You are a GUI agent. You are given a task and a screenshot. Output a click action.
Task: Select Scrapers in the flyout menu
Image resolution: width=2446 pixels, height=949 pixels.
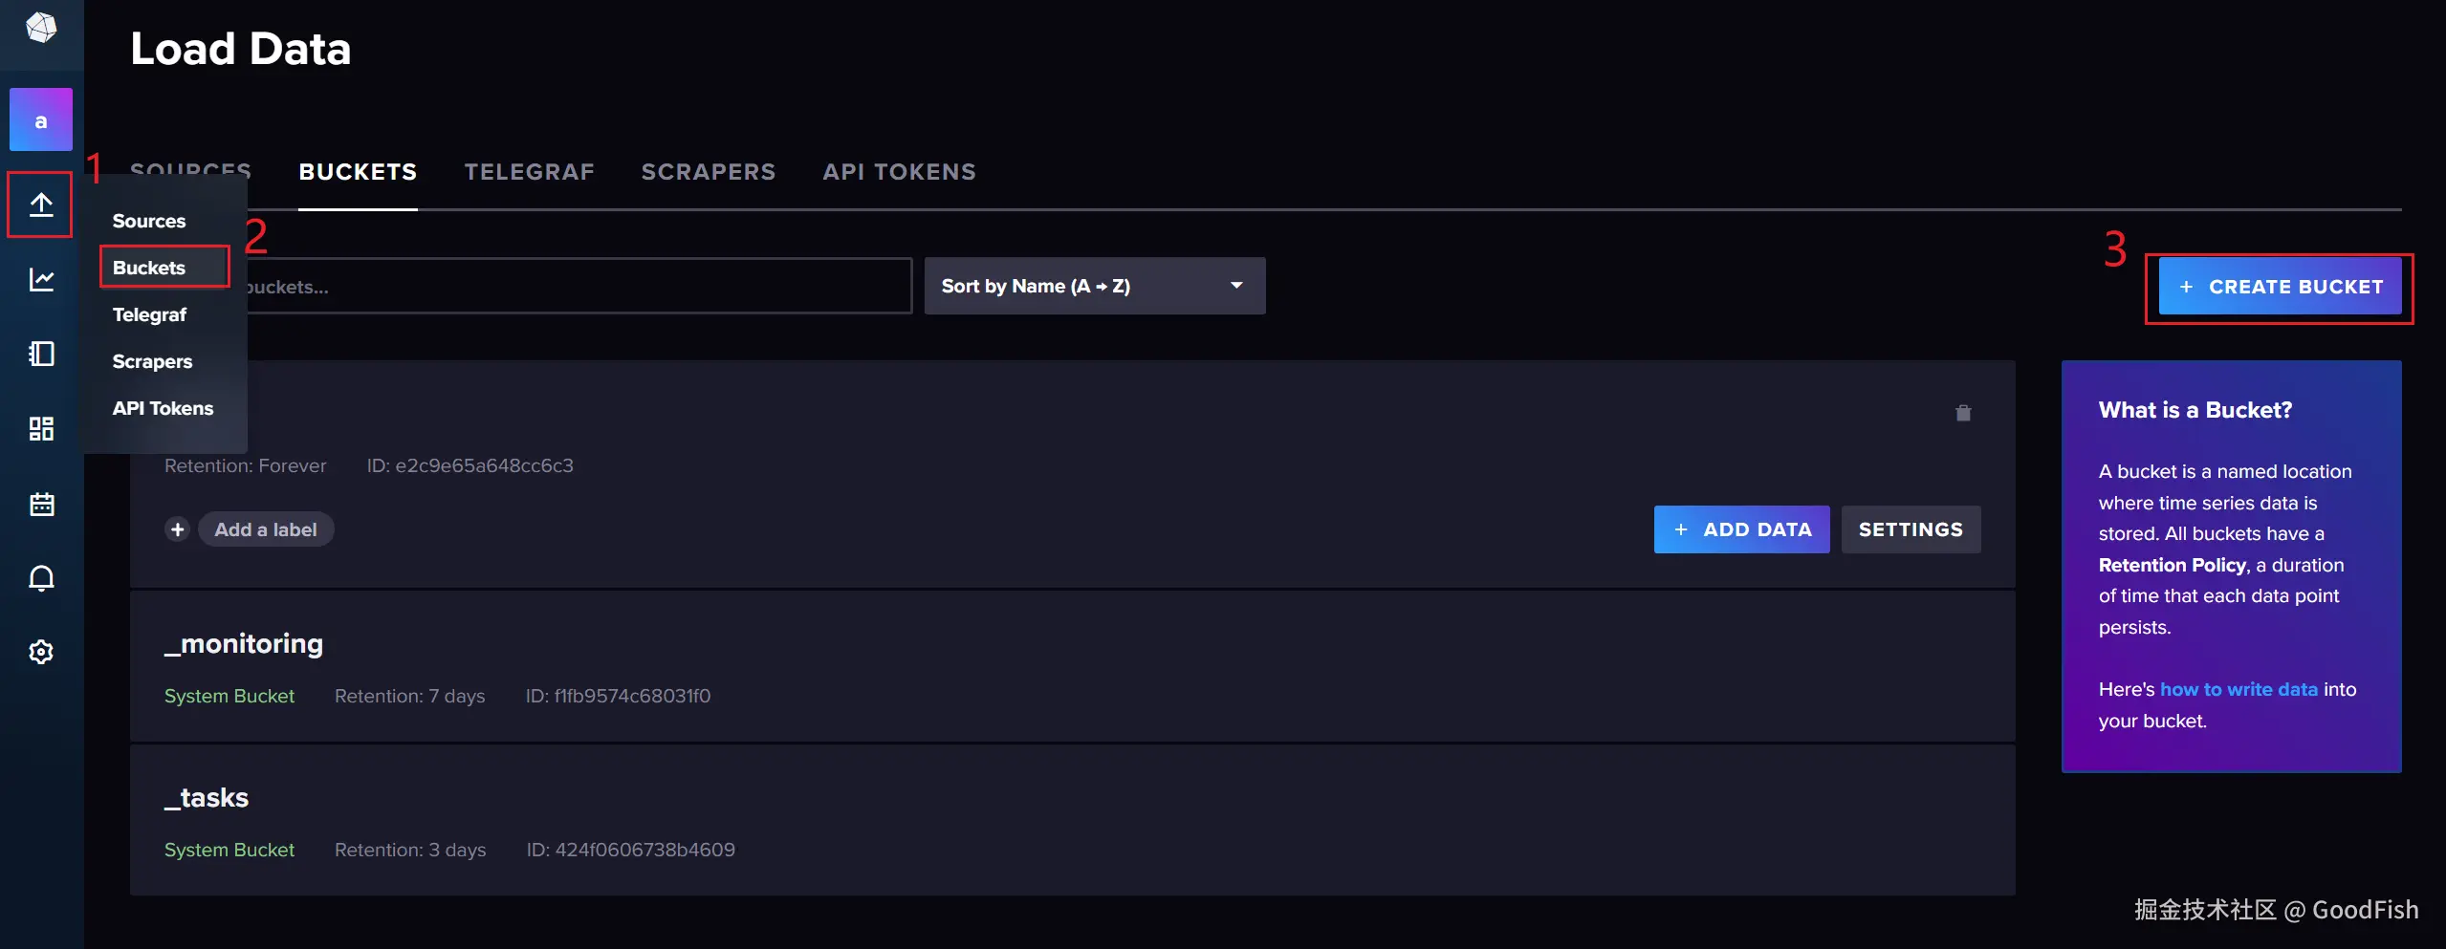[x=152, y=361]
